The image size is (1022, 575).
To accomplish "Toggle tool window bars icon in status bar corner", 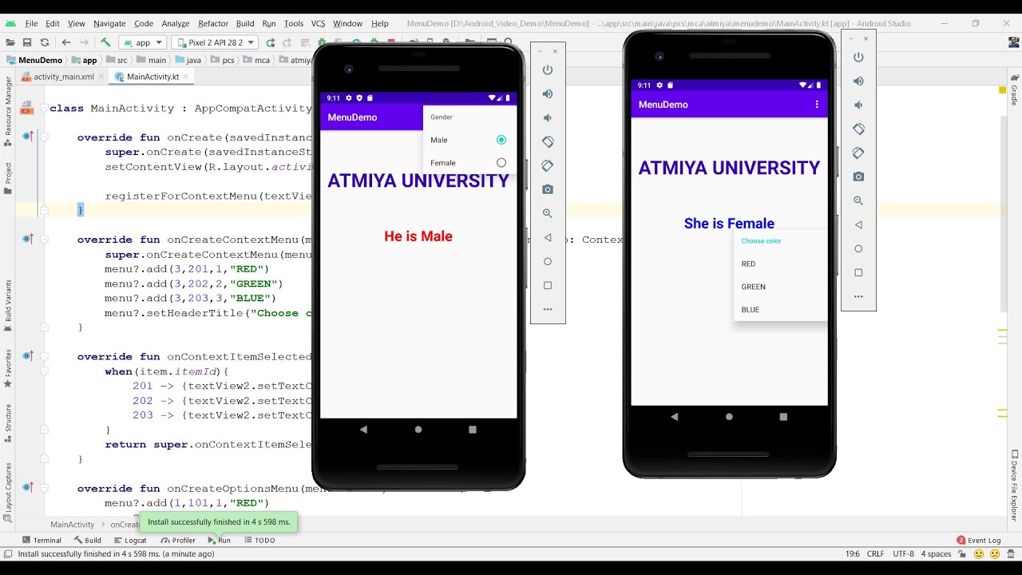I will tap(8, 553).
